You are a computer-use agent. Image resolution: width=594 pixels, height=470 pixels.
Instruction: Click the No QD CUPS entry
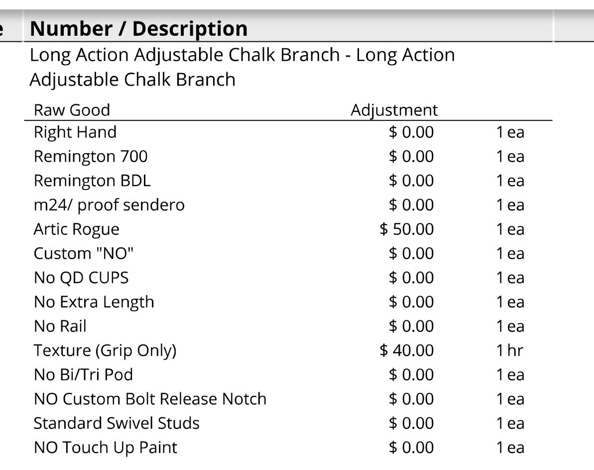[81, 278]
